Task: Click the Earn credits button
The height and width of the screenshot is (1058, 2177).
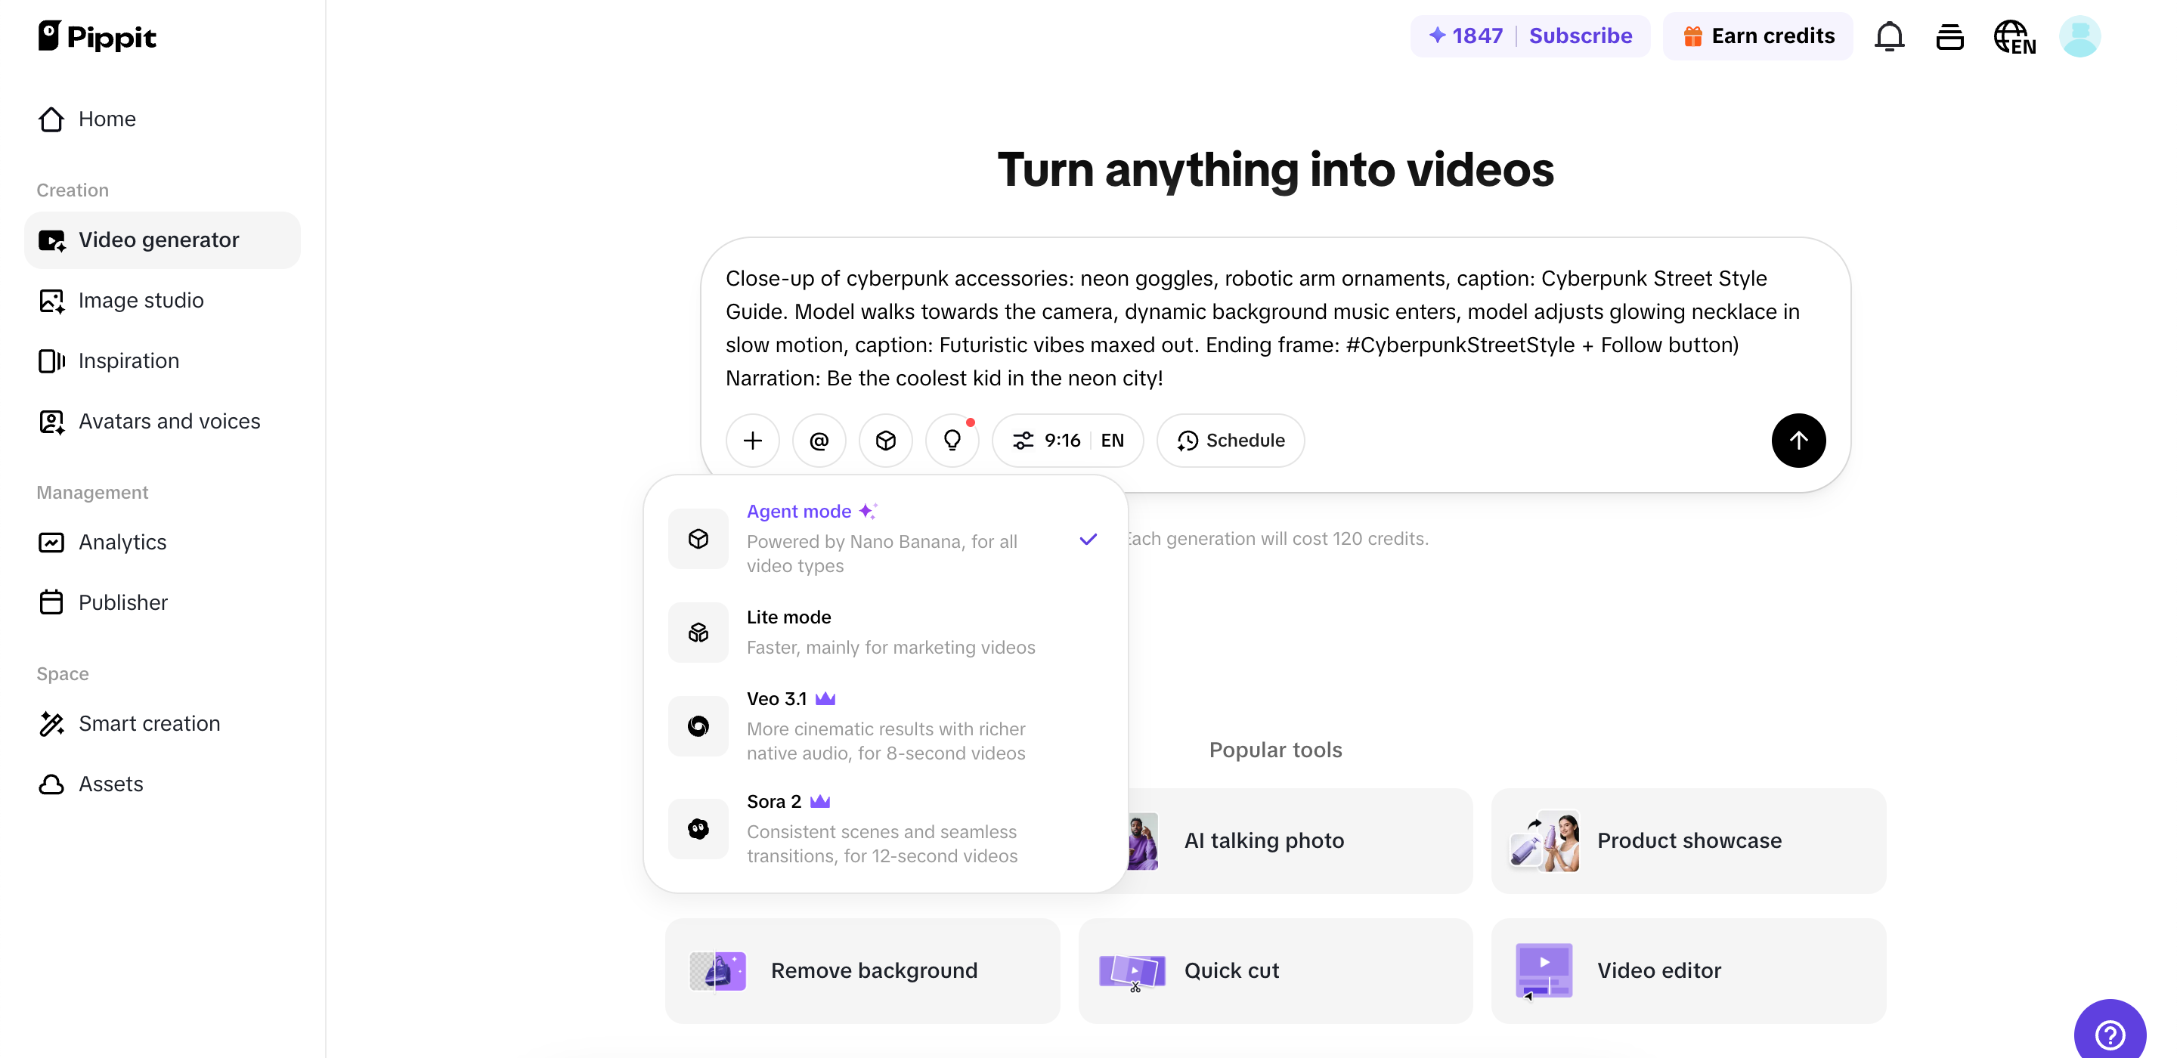Action: [1757, 36]
